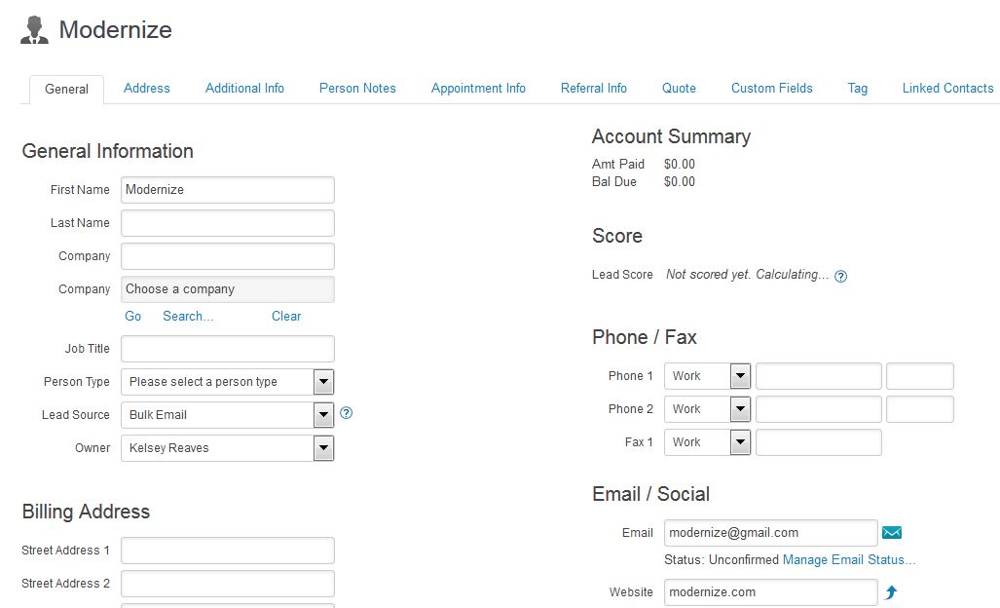Image resolution: width=1000 pixels, height=608 pixels.
Task: Click the website arrow icon beside modernize.com
Action: pyautogui.click(x=890, y=592)
